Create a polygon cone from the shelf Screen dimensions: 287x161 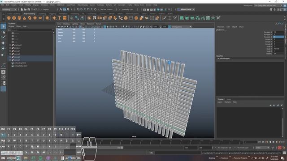click(x=24, y=18)
